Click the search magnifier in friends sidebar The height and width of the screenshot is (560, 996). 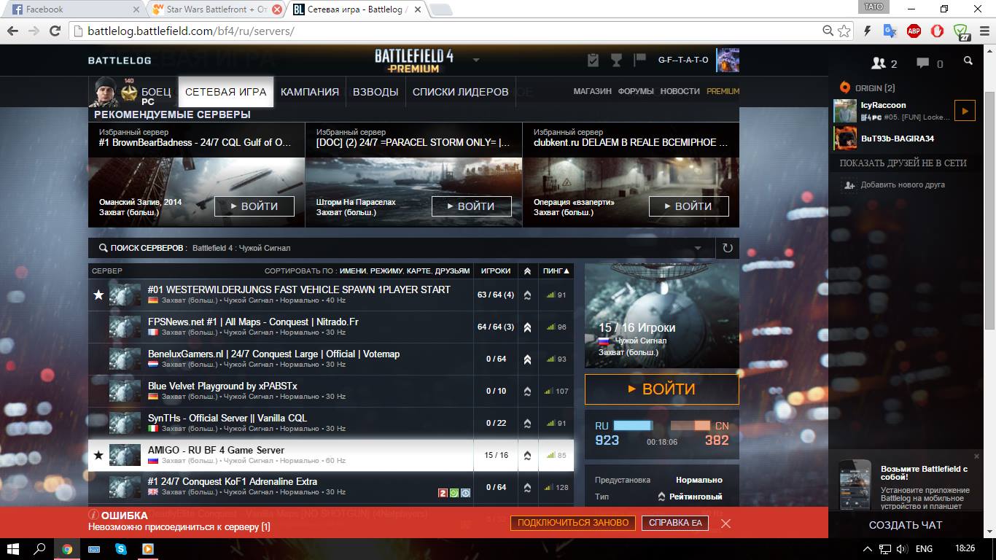point(968,61)
